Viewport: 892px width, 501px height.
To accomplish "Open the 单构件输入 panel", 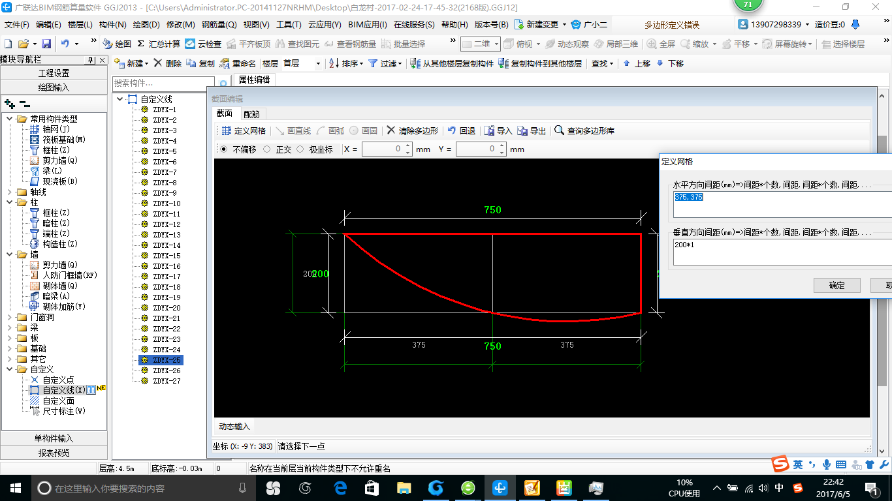I will pos(54,438).
